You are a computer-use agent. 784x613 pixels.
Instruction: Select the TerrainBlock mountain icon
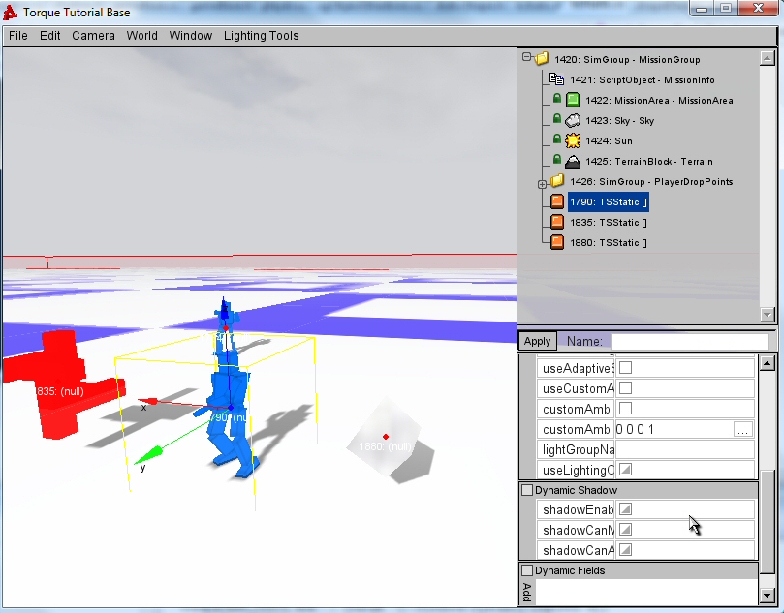[x=573, y=162]
